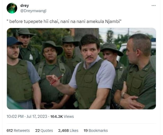Click the Jul 17, 2023 date
Viewport: 163px width, 135px height.
tap(37, 117)
